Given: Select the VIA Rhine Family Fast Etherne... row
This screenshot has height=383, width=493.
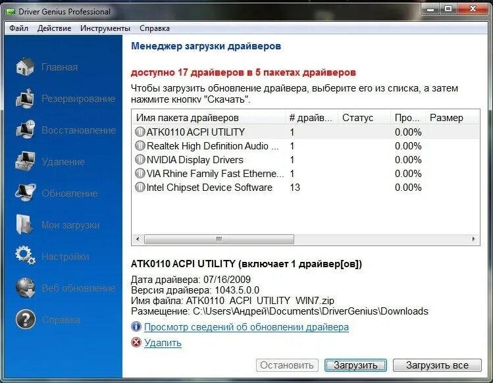Looking at the screenshot, I should [x=306, y=174].
